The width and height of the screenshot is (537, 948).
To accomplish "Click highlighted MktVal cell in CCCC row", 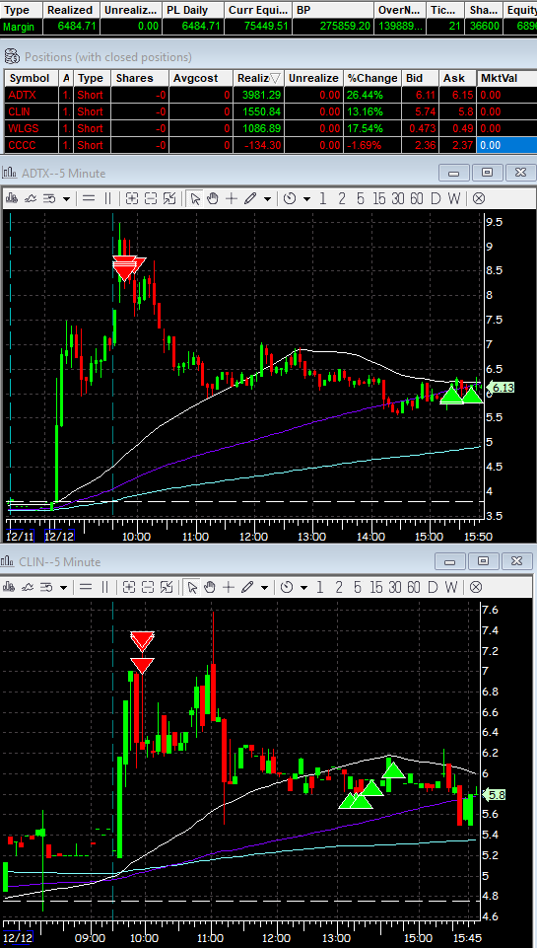I will (x=506, y=145).
